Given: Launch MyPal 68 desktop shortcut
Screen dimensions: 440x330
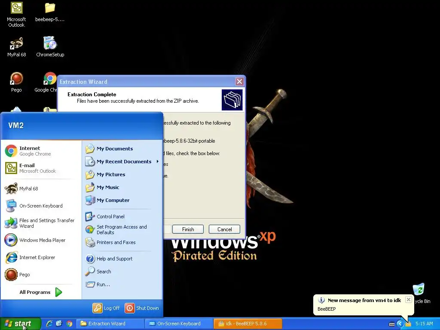Looking at the screenshot, I should (17, 47).
